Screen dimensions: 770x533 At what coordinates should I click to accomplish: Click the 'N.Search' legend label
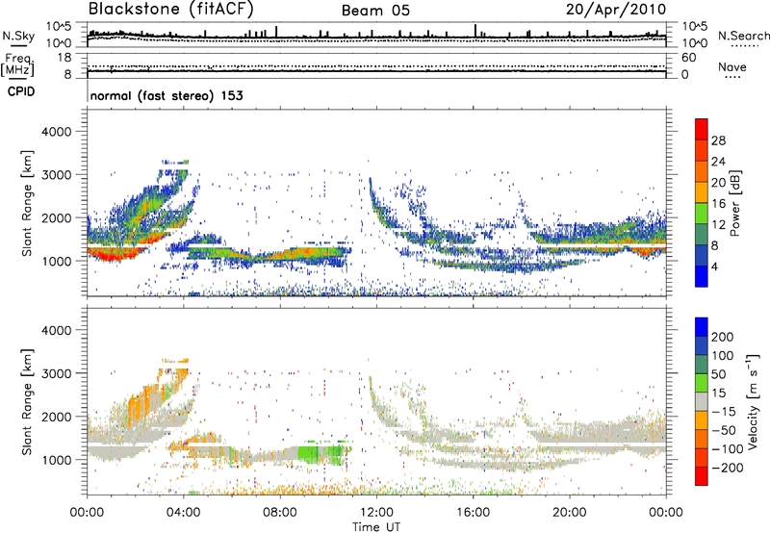click(743, 36)
